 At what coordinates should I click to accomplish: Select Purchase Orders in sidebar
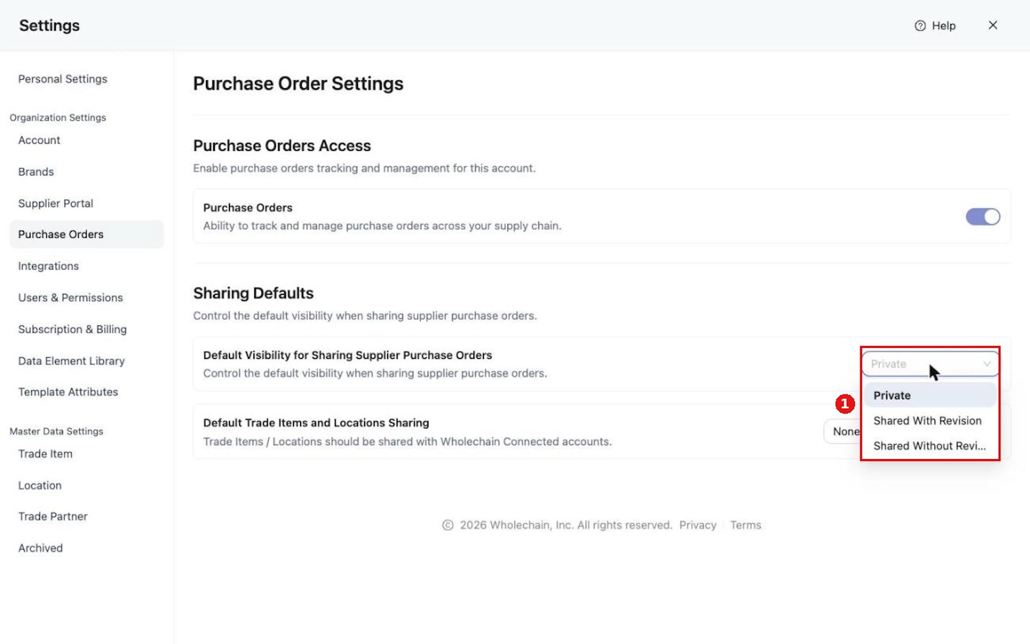click(x=86, y=234)
